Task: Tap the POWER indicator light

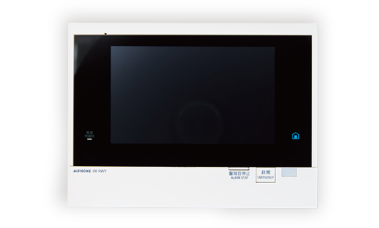Action: pos(90,139)
